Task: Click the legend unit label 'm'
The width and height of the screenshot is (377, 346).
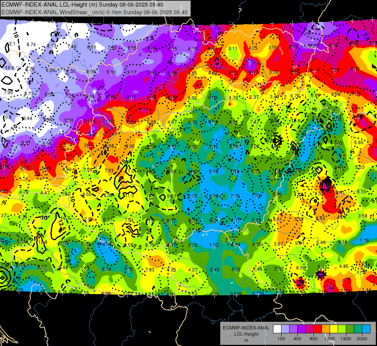Action: (246, 340)
